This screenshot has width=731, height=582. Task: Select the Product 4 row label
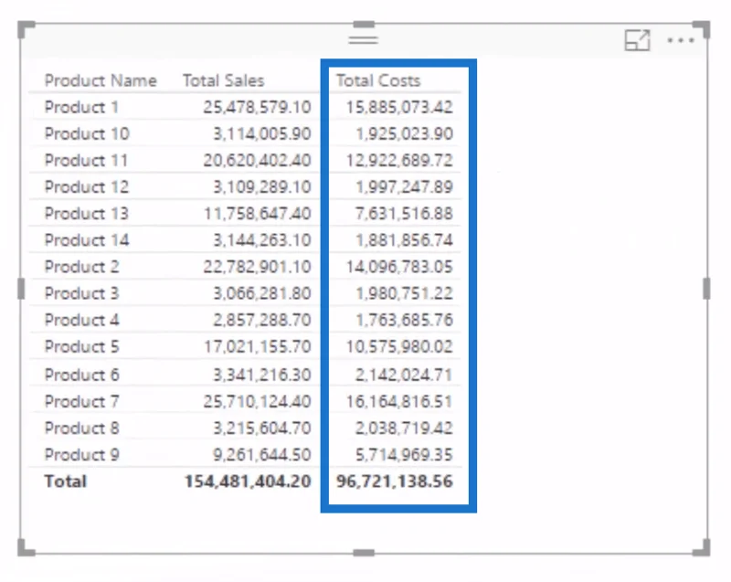coord(81,320)
